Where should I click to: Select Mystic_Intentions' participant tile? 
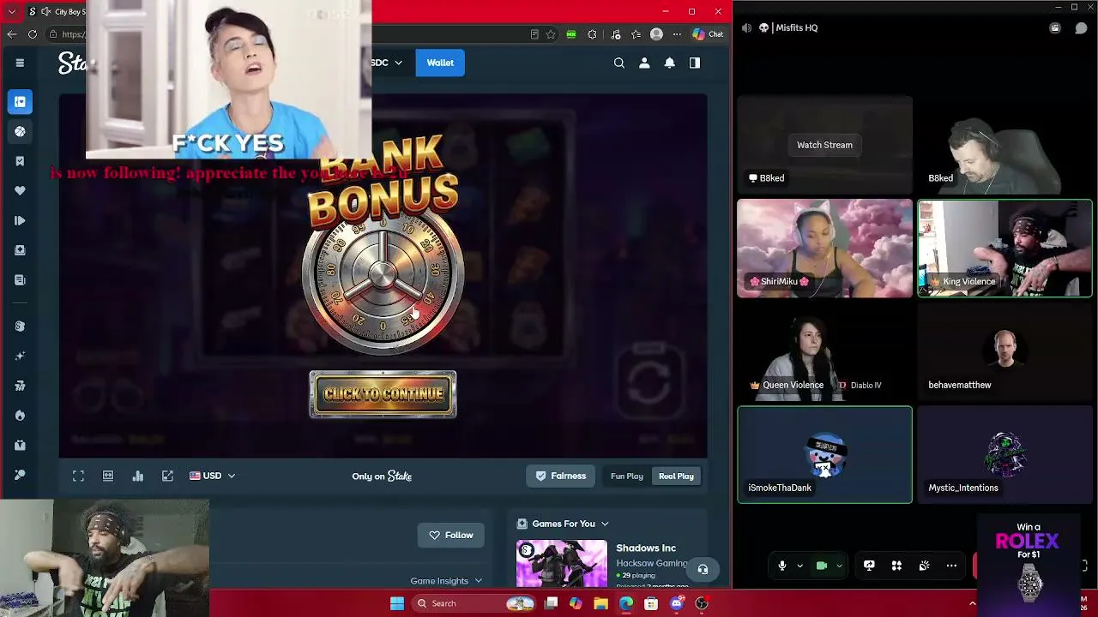(1004, 455)
